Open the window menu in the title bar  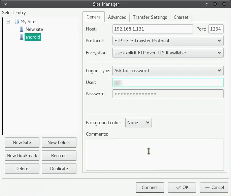coord(4,4)
